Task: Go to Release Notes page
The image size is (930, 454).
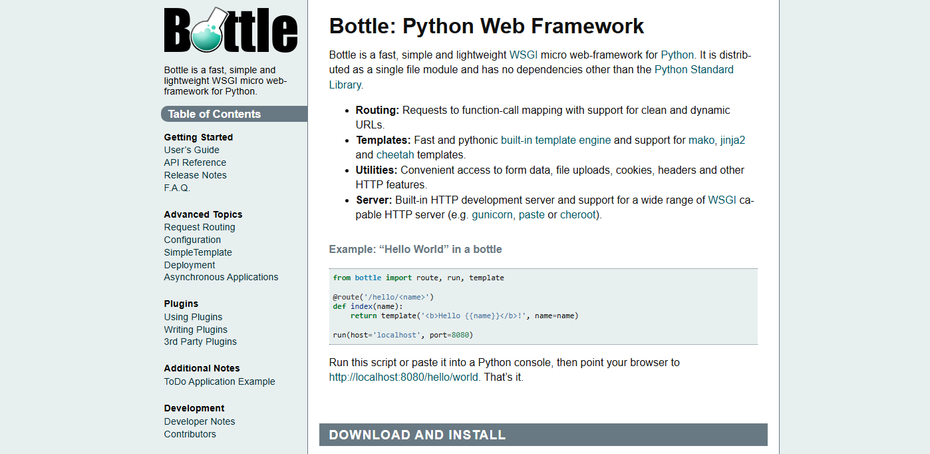Action: pos(195,175)
